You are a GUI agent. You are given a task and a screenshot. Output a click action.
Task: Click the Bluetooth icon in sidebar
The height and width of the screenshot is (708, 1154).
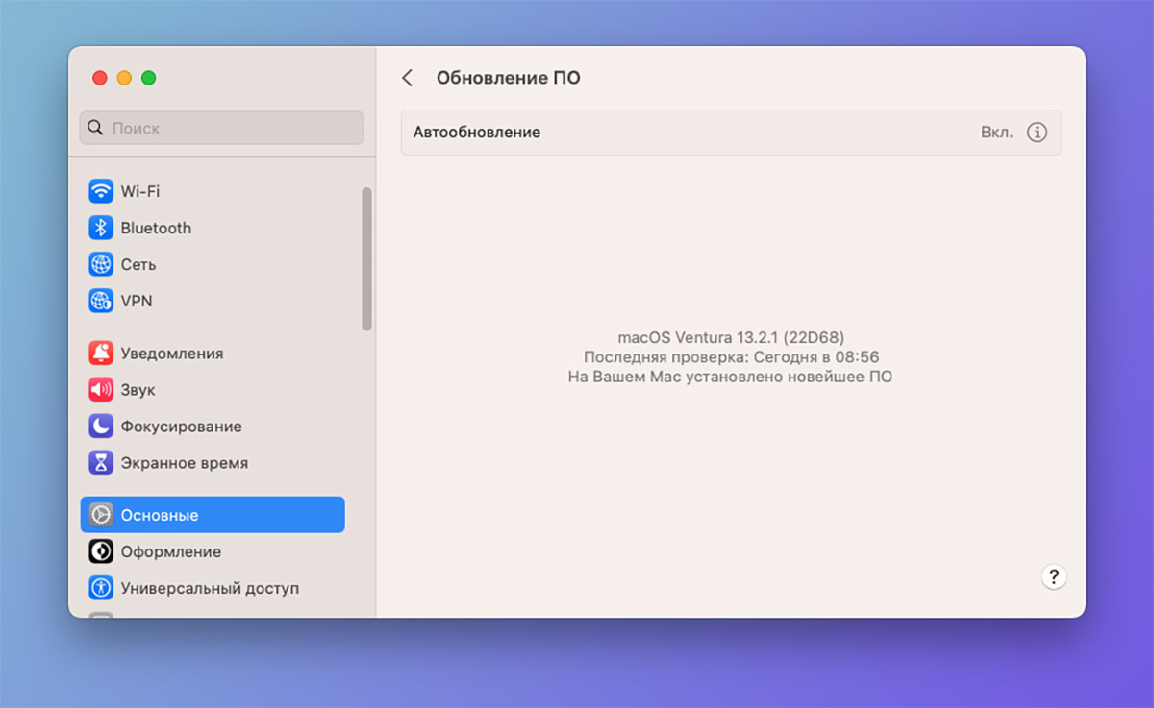(101, 228)
